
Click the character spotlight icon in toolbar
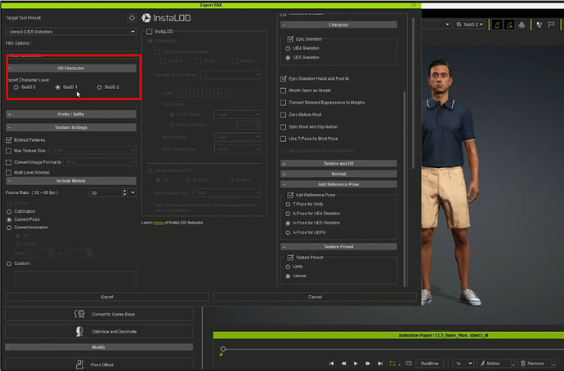[x=539, y=24]
